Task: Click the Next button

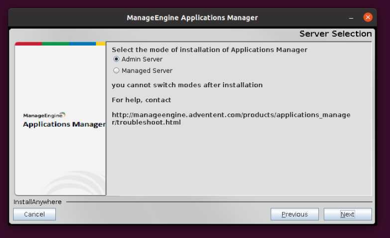Action: [x=347, y=214]
